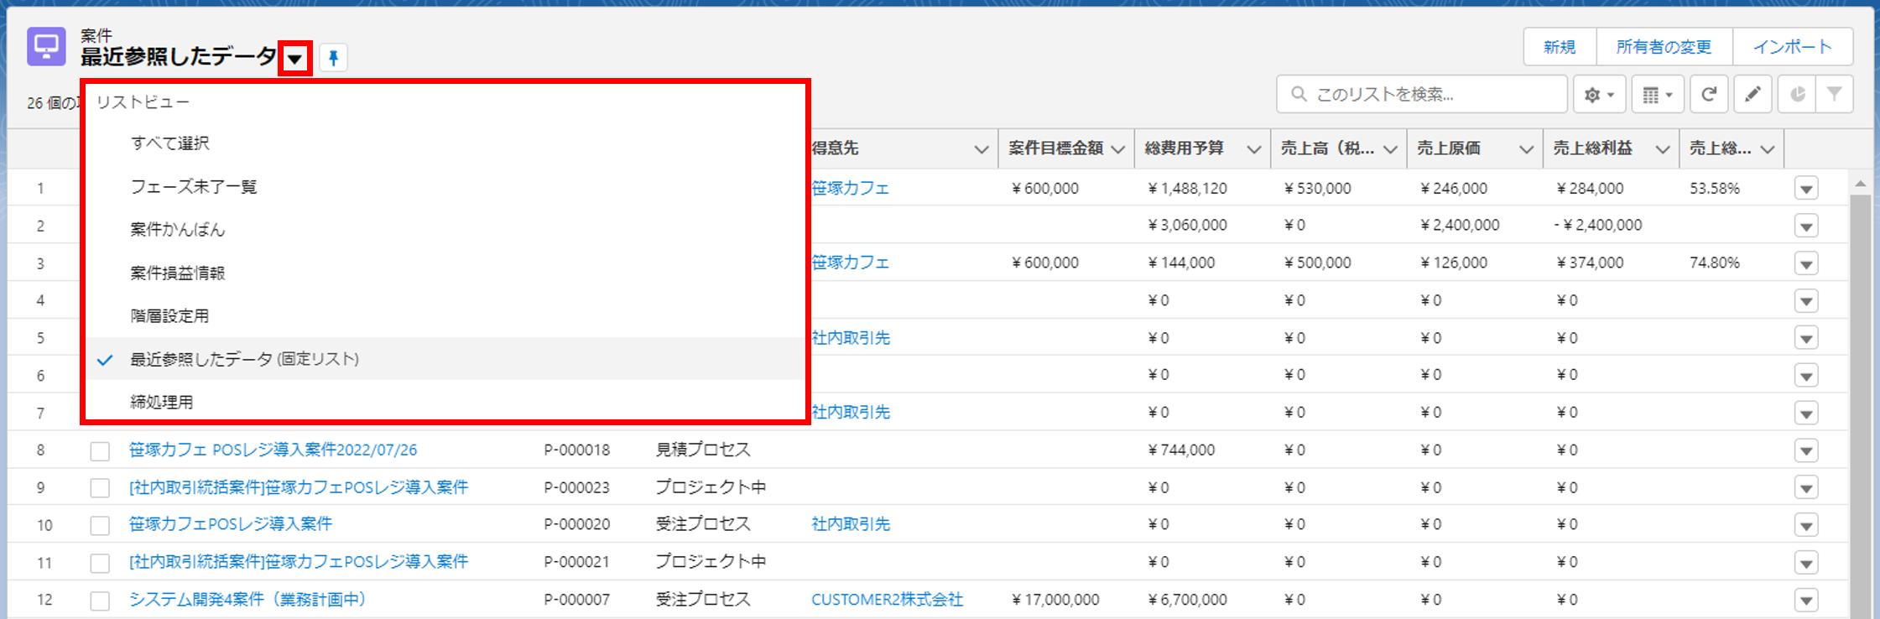Open 笹塚カフェ customer link in row 3
The image size is (1880, 619).
tap(851, 263)
